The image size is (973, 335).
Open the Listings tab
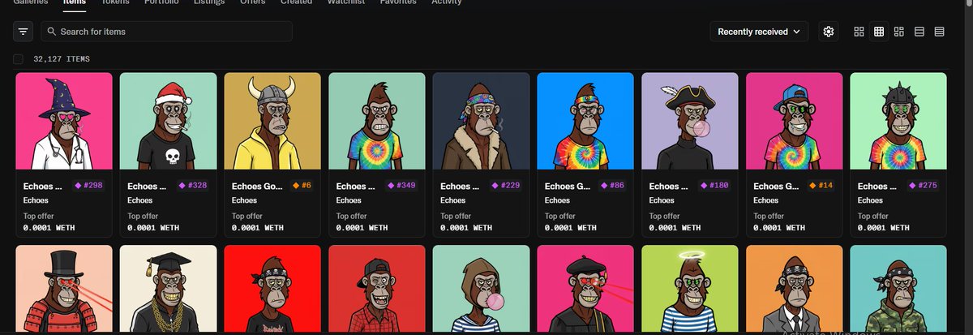coord(210,2)
